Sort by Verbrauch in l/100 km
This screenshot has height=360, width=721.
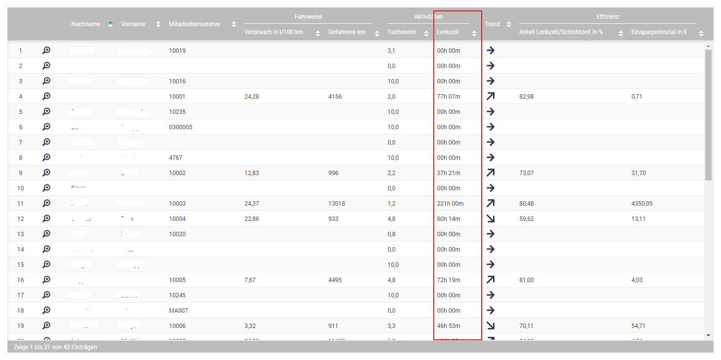point(274,32)
